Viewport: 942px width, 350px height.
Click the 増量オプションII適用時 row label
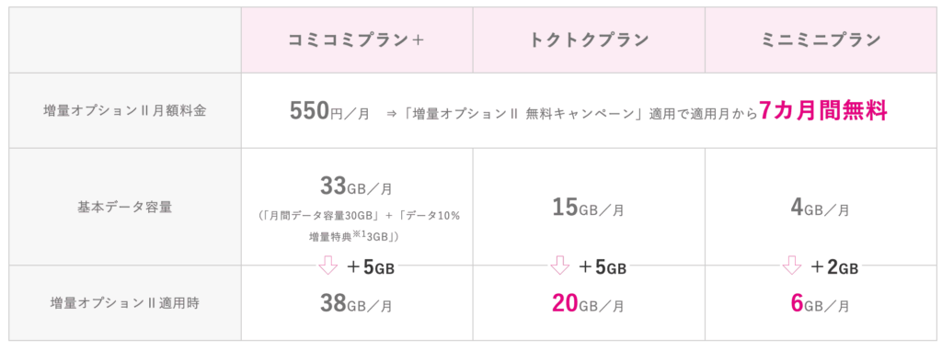click(125, 303)
